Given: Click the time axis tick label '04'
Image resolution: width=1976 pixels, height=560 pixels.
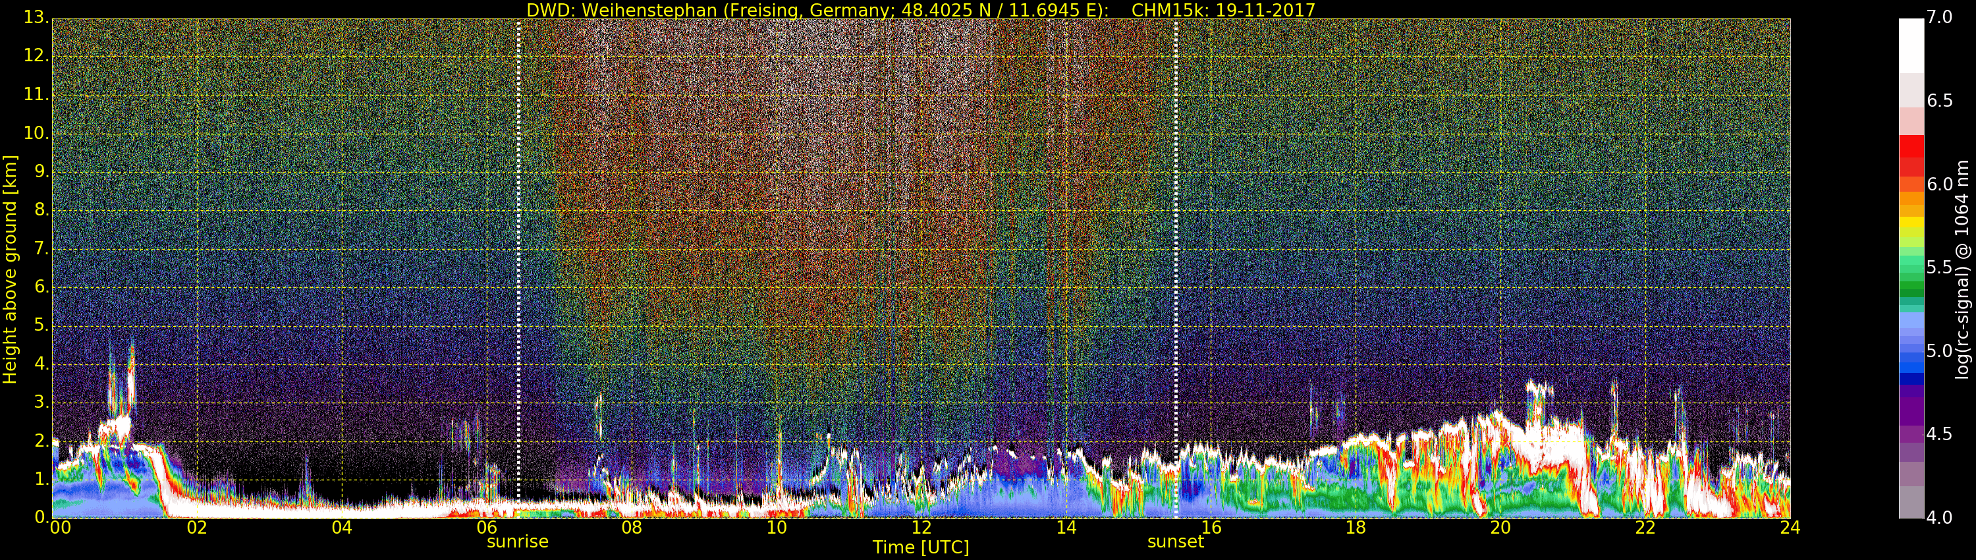Looking at the screenshot, I should 342,528.
